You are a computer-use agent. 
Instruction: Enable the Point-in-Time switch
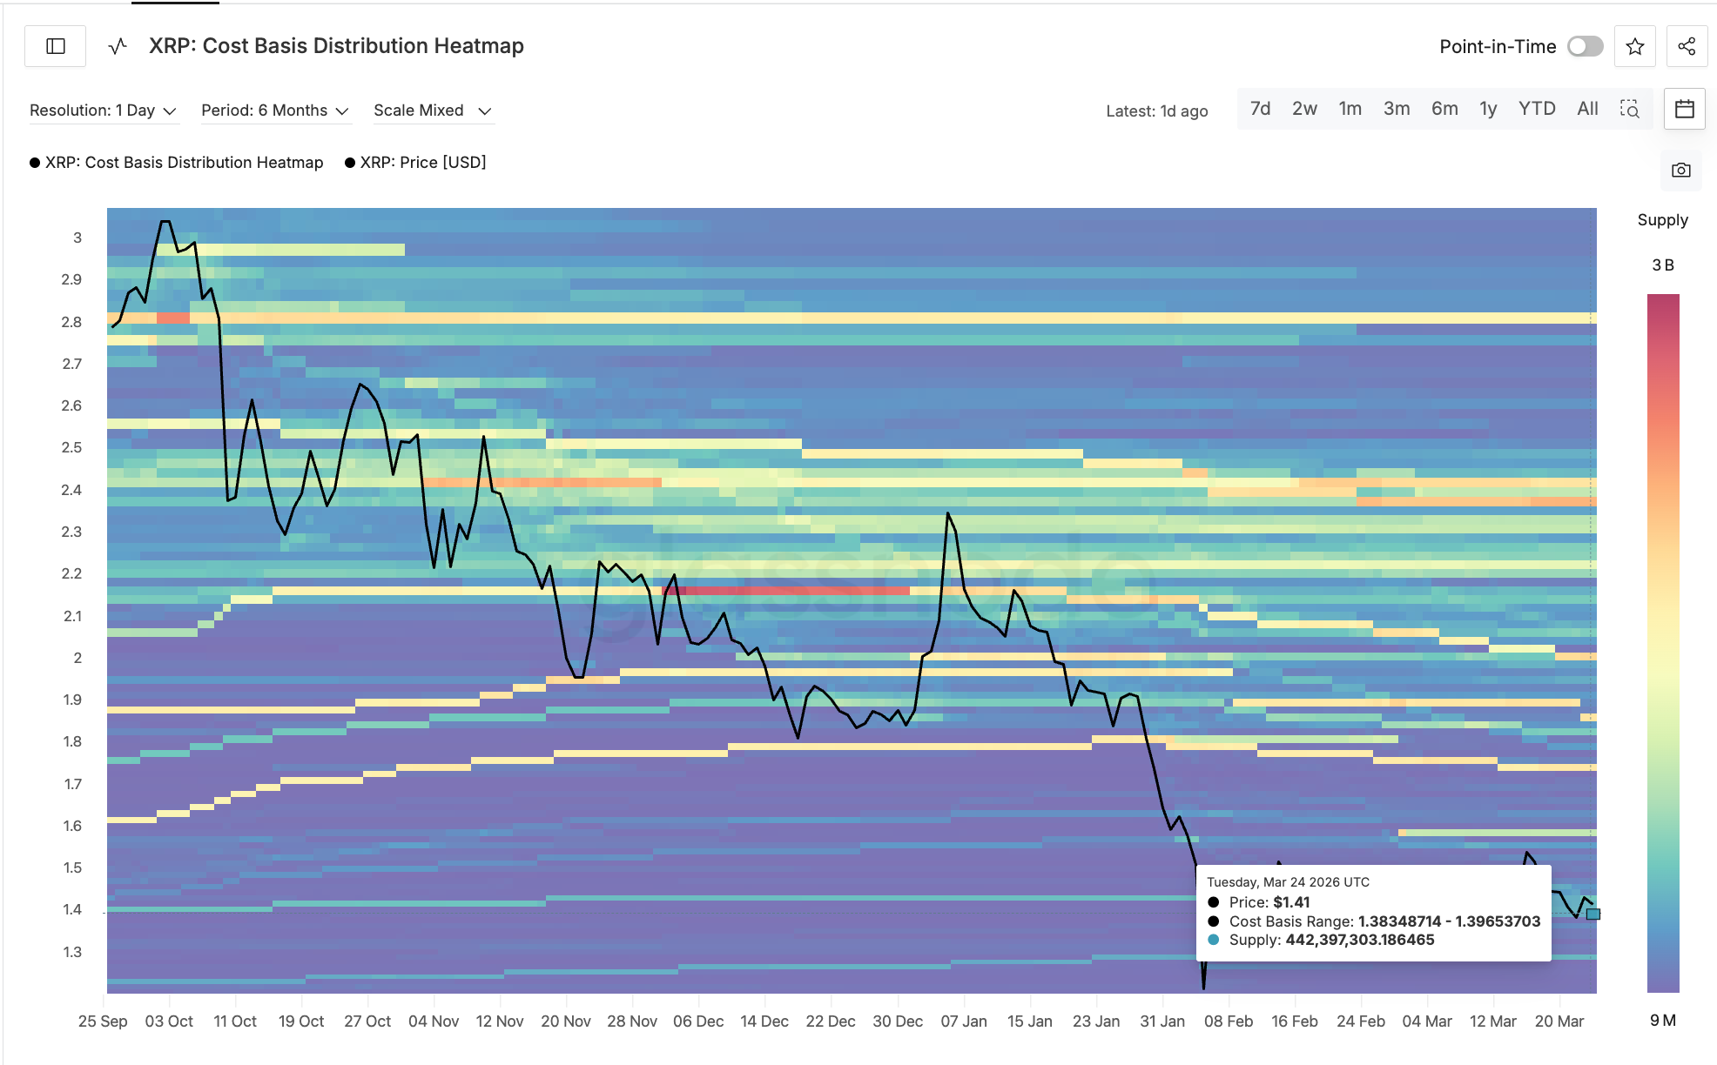tap(1585, 46)
